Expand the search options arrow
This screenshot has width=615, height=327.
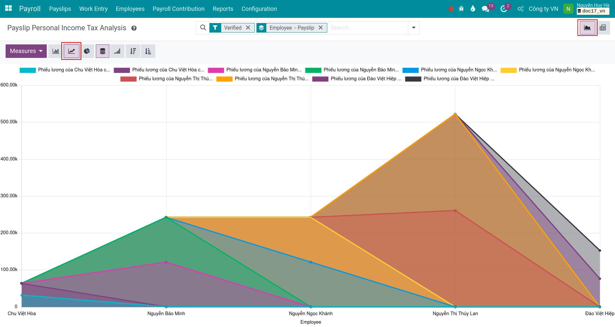(414, 28)
